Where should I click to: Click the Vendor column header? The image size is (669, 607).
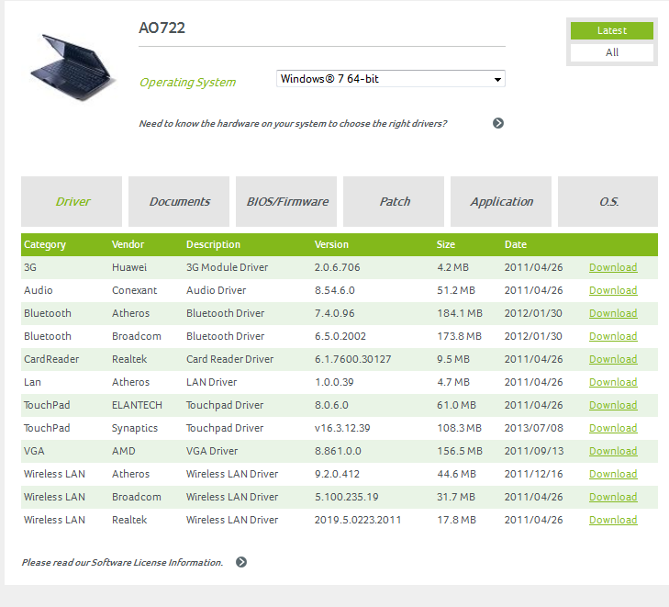(x=128, y=244)
